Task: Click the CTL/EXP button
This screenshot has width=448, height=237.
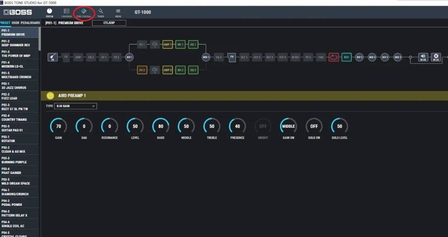Action: 109,23
